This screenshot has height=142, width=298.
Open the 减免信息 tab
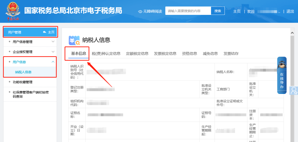click(x=210, y=54)
